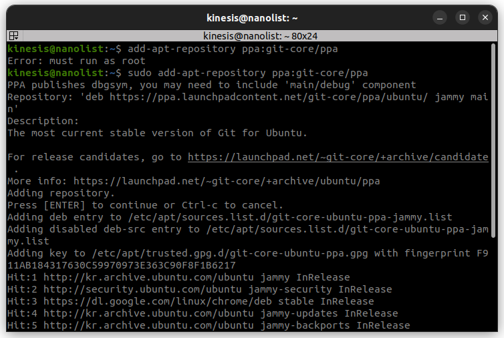Click the vertical scrollbar of the terminal
504x338 pixels.
(493, 141)
